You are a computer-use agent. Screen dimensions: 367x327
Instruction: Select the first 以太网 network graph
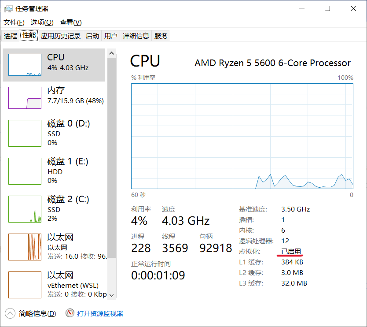click(x=25, y=247)
